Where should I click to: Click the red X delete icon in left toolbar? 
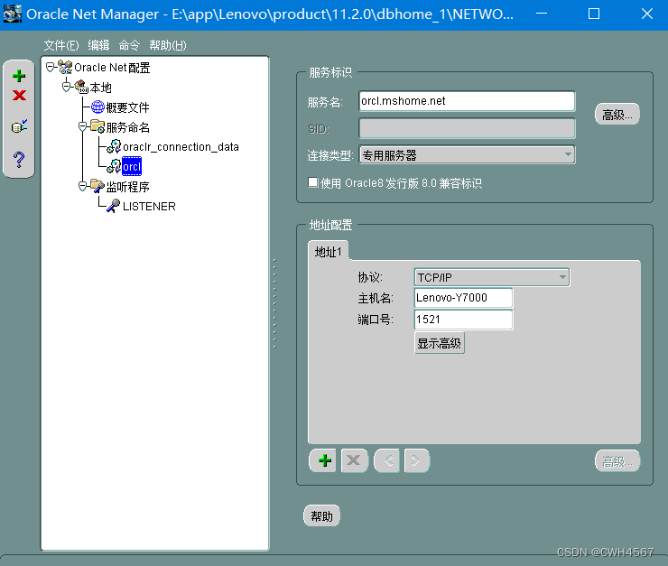coord(19,95)
